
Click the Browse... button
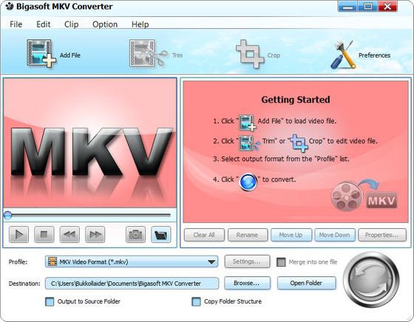(x=247, y=283)
